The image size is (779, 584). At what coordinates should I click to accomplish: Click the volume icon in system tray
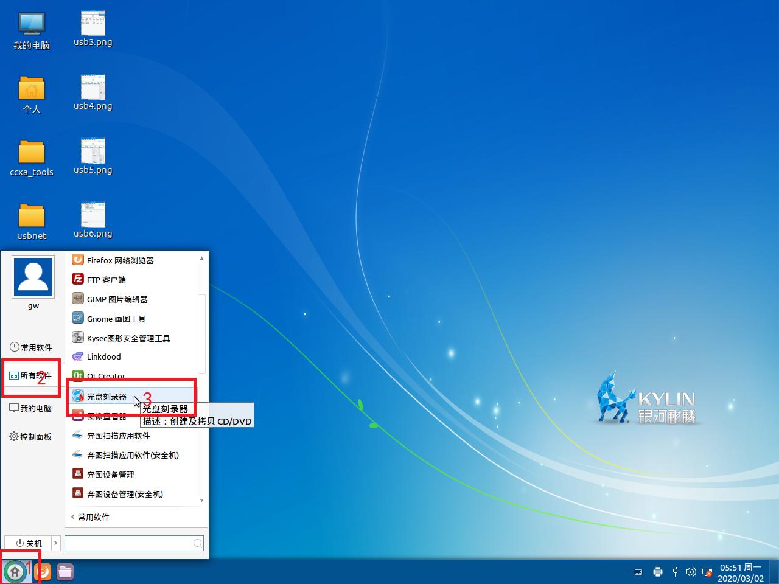point(691,572)
